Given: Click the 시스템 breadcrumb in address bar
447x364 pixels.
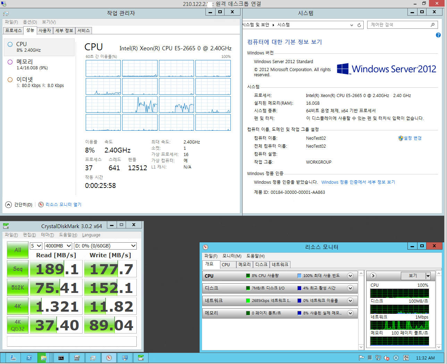Looking at the screenshot, I should [283, 25].
